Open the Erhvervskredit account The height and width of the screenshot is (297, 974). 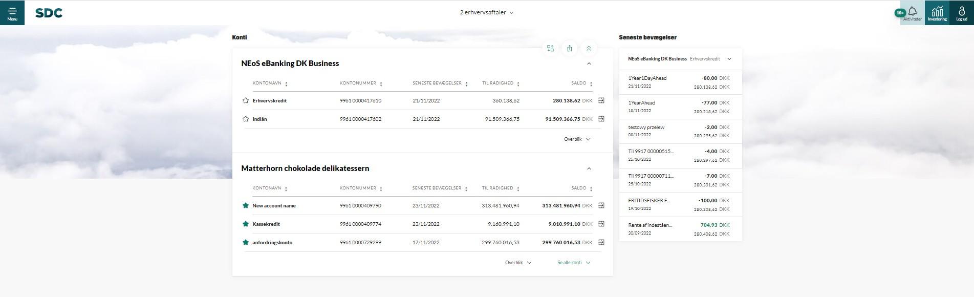click(270, 100)
